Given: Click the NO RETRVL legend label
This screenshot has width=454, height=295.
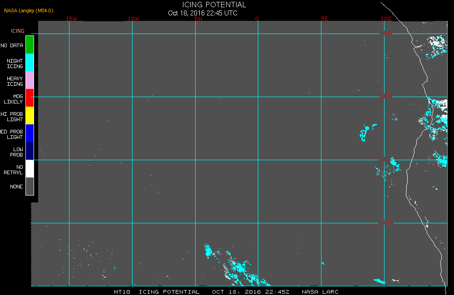Looking at the screenshot, I should click(x=13, y=170).
